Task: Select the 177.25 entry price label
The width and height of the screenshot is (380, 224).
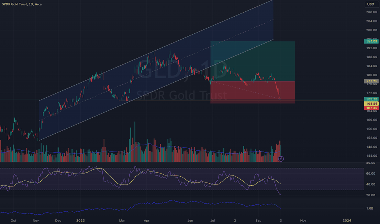Action: (371, 81)
